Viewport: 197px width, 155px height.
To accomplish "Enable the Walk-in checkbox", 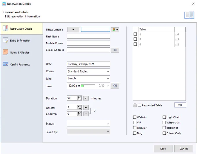I will point(135,117).
